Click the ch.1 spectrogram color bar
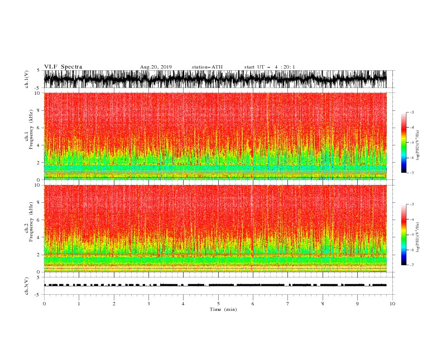The height and width of the screenshot is (341, 442). 403,143
